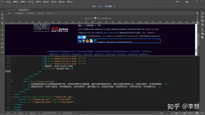The image size is (205, 115).
Task: Open related file index.css
Action: [50, 13]
